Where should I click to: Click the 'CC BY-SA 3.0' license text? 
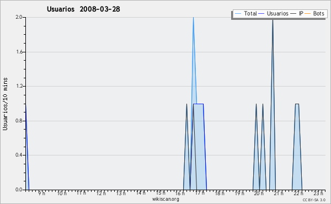pos(314,200)
